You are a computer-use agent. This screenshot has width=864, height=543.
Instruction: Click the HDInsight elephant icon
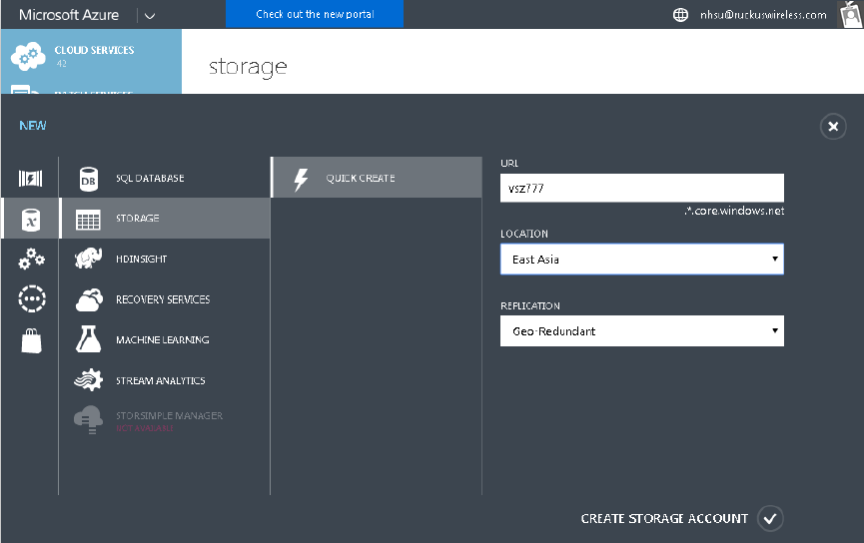[x=88, y=259]
